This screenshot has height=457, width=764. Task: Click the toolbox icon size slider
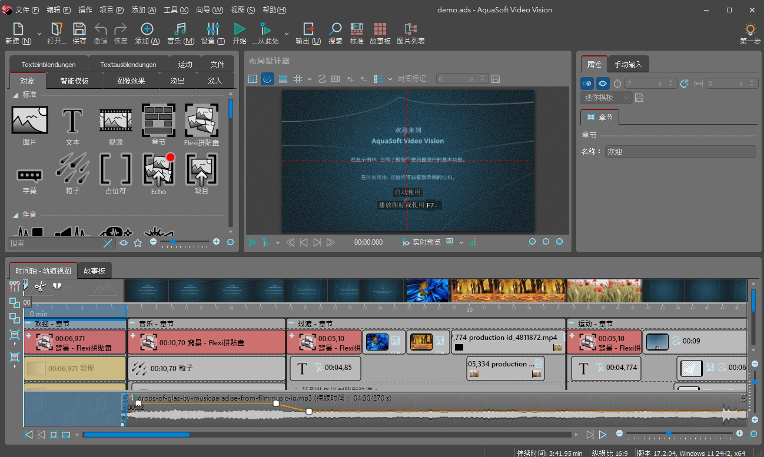point(184,242)
